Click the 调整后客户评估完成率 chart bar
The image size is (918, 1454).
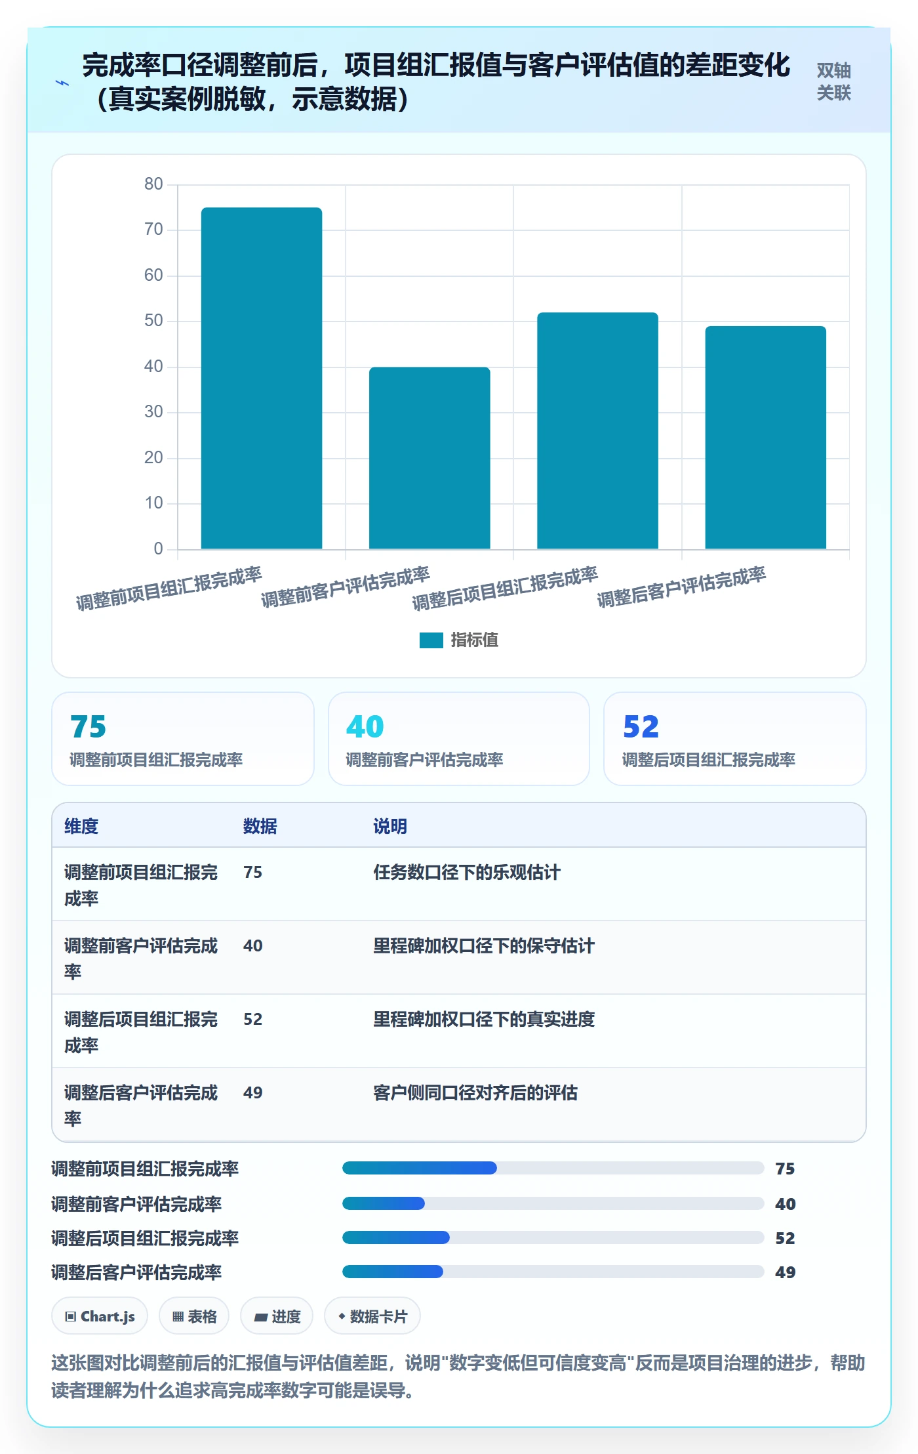[765, 438]
